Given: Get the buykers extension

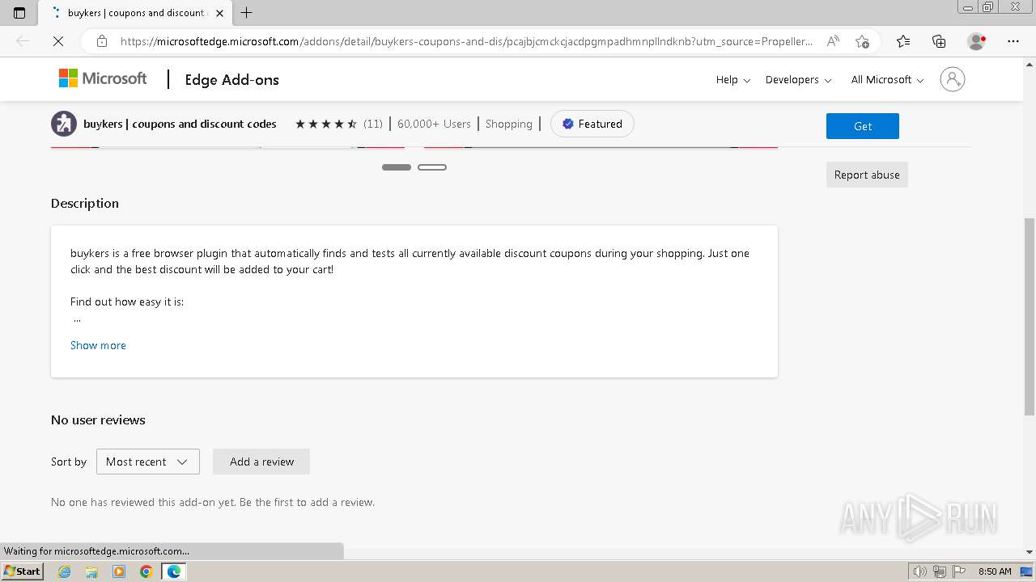Looking at the screenshot, I should pos(863,126).
